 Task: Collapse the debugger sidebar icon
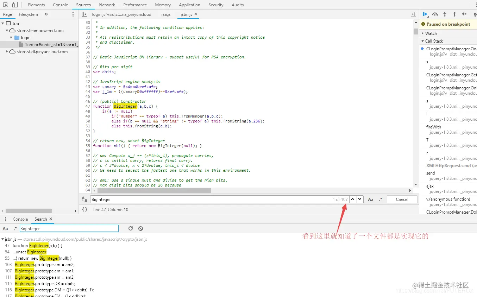414,14
